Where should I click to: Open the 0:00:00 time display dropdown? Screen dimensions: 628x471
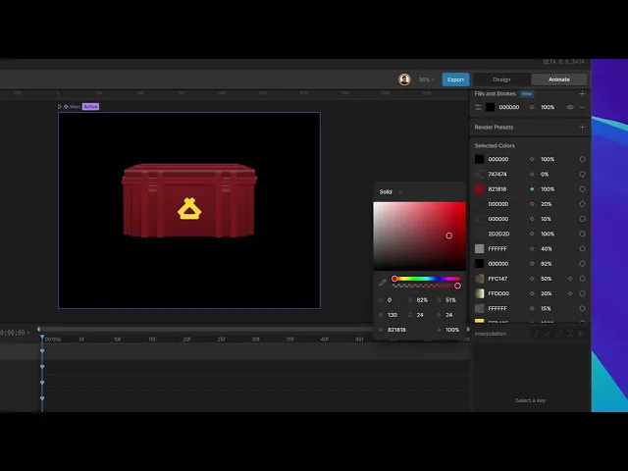15,333
